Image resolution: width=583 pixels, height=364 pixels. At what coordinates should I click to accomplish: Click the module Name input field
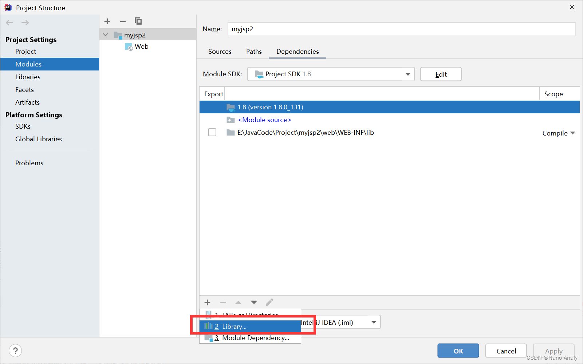click(x=401, y=29)
